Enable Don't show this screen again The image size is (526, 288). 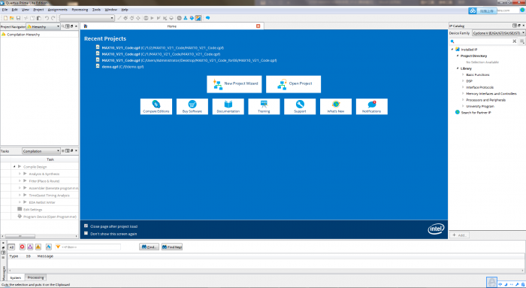(86, 233)
